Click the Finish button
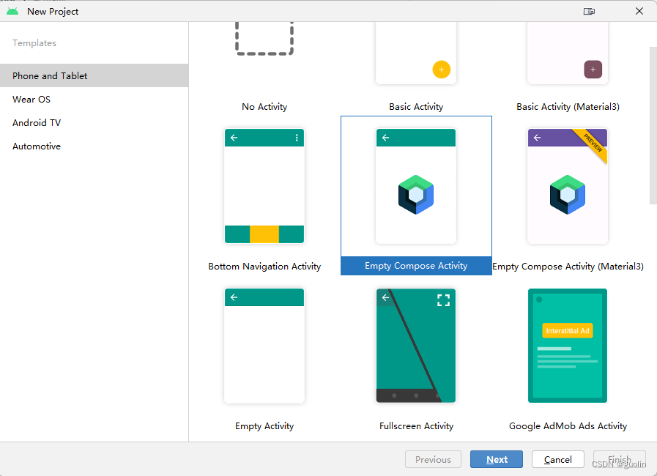This screenshot has width=657, height=476. pyautogui.click(x=620, y=459)
